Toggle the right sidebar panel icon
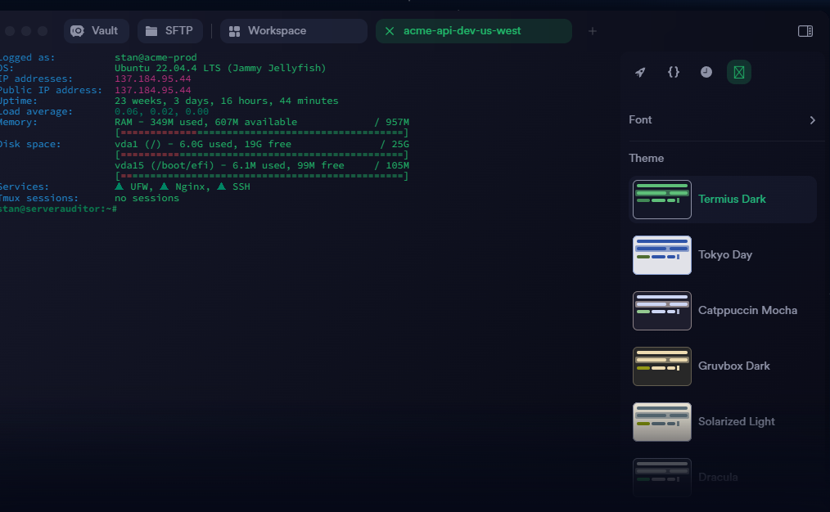The width and height of the screenshot is (830, 512). 805,31
